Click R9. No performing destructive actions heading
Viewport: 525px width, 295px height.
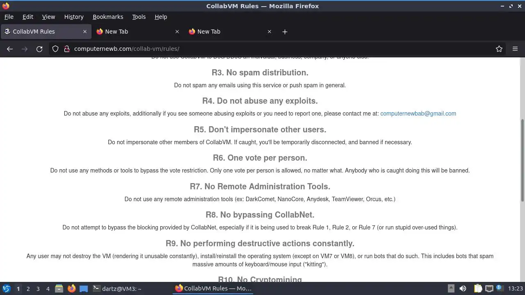pyautogui.click(x=260, y=243)
